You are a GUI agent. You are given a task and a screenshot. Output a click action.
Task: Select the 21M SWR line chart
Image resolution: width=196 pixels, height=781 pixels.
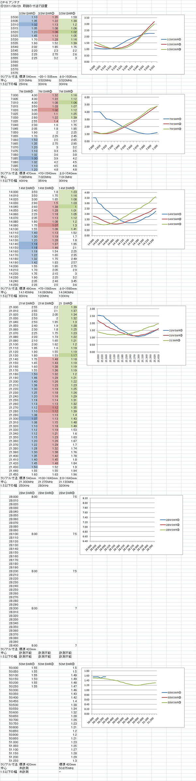click(x=136, y=335)
